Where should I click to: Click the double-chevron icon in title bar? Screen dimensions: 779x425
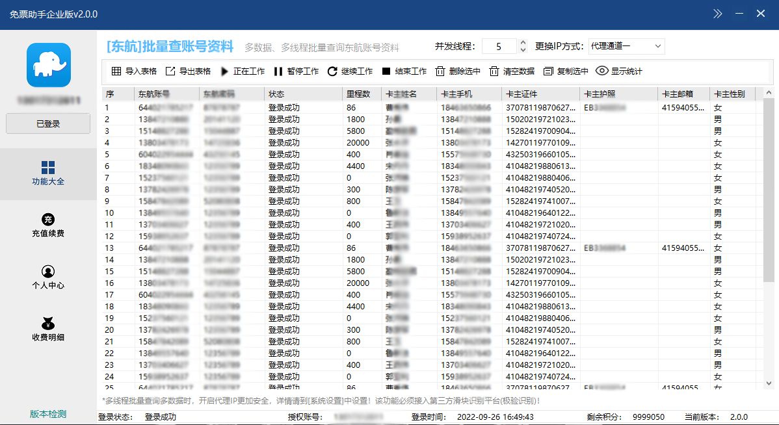(x=717, y=14)
